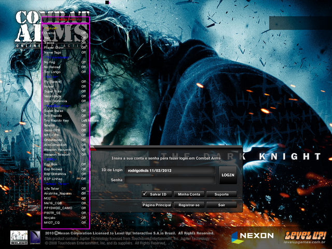
Task: Select the M416_CQB weapon row
Action: pyautogui.click(x=65, y=203)
